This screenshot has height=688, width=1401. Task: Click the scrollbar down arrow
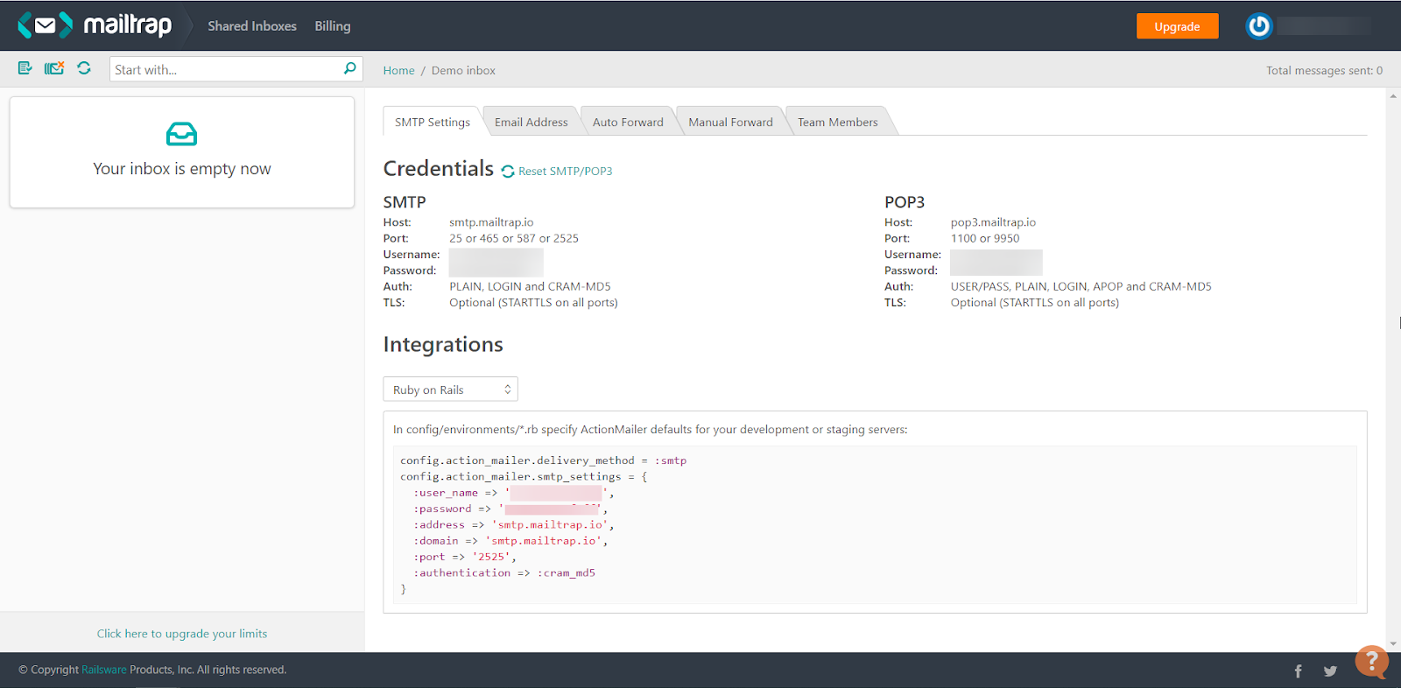tap(1393, 644)
